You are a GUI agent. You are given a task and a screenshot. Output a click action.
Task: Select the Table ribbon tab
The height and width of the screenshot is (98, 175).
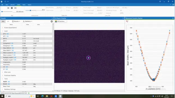coord(19,5)
